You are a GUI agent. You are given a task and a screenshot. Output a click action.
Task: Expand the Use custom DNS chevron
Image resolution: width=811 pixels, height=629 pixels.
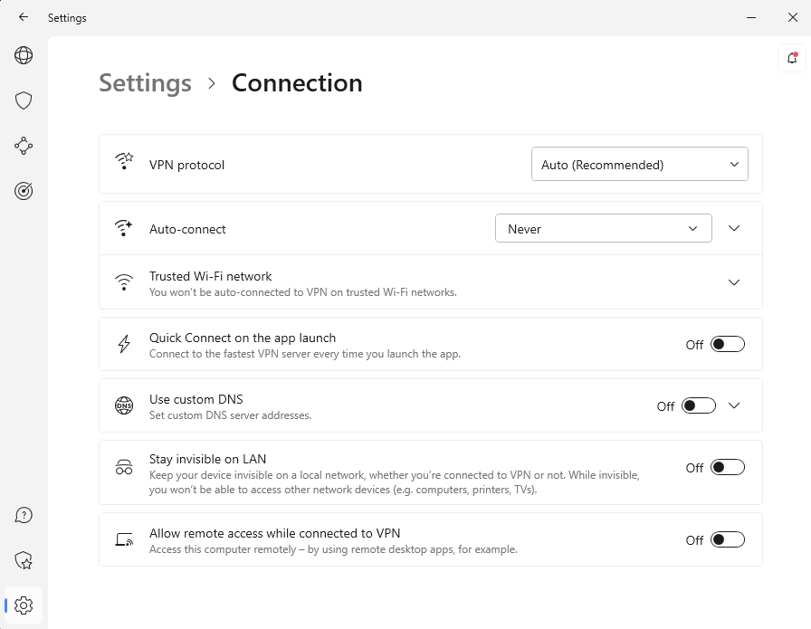click(734, 405)
